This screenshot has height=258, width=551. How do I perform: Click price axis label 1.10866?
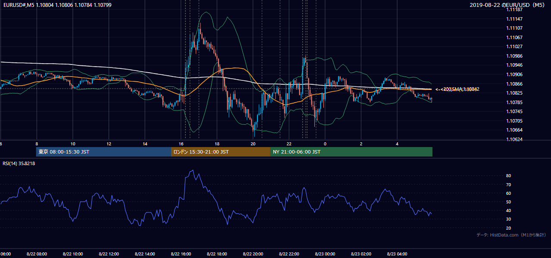[514, 84]
